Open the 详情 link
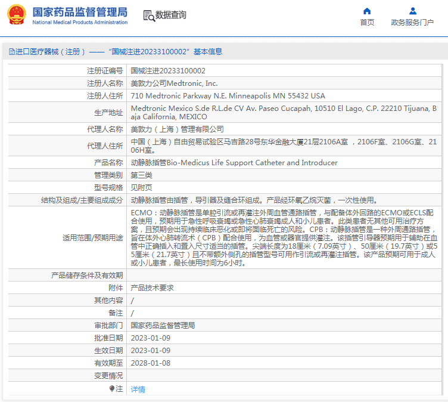 coord(138,389)
